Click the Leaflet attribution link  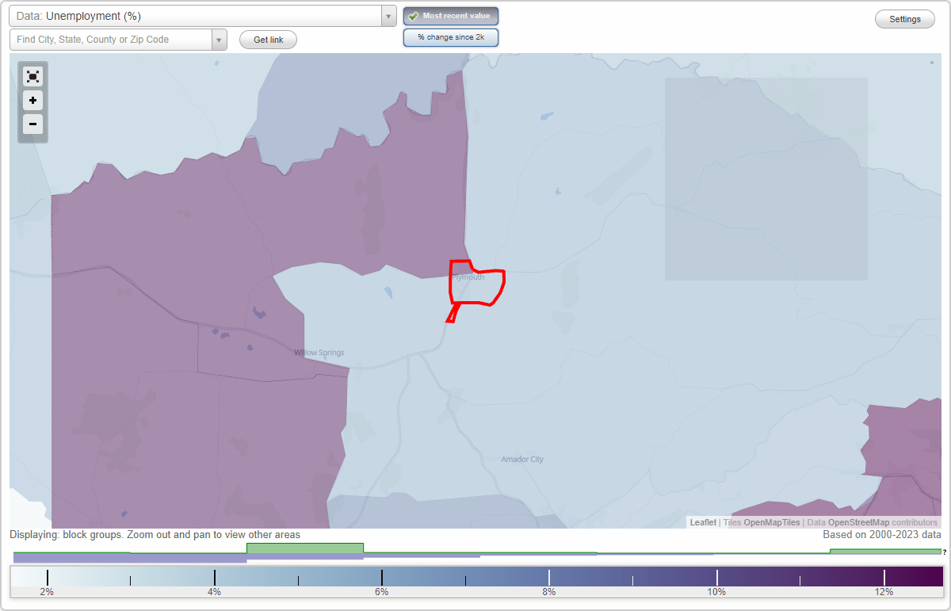click(702, 522)
